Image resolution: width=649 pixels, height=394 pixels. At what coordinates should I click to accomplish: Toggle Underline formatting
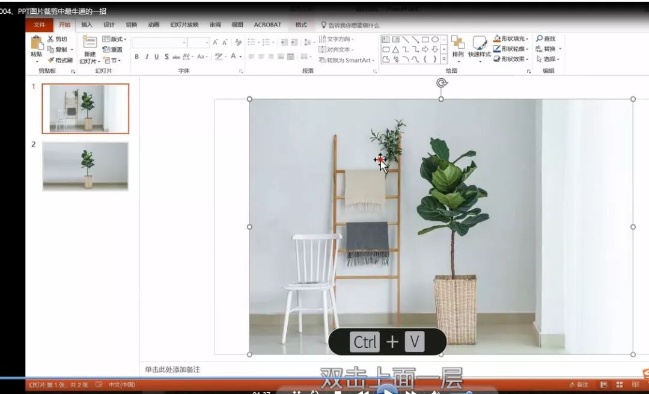(x=156, y=57)
